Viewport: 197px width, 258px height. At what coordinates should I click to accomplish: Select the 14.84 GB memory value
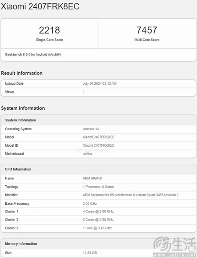coord(90,253)
